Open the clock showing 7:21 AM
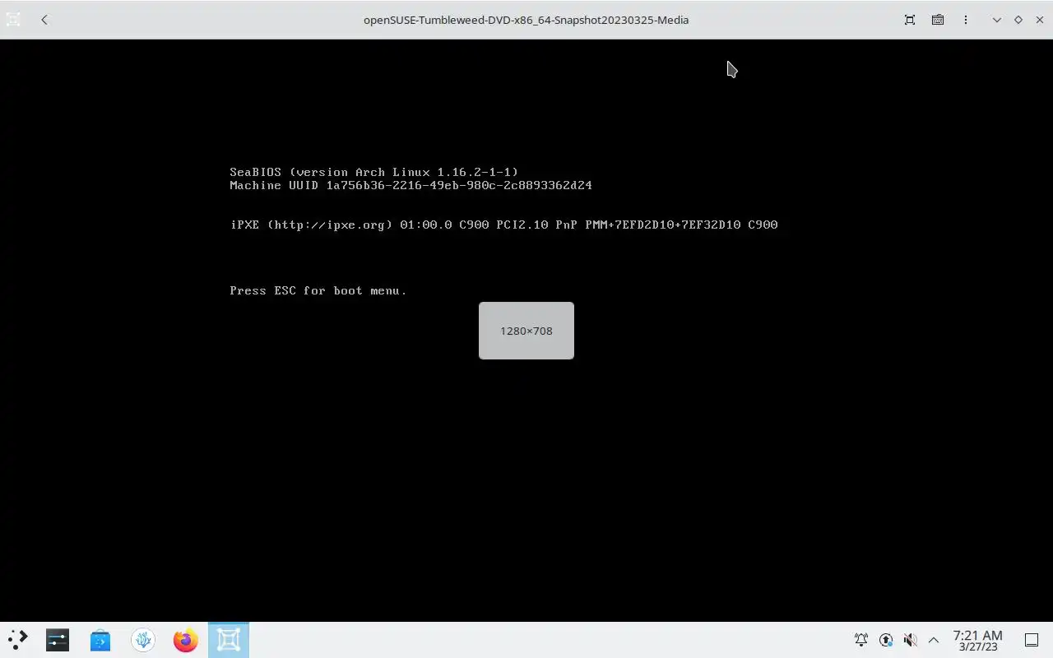The height and width of the screenshot is (658, 1053). tap(978, 640)
